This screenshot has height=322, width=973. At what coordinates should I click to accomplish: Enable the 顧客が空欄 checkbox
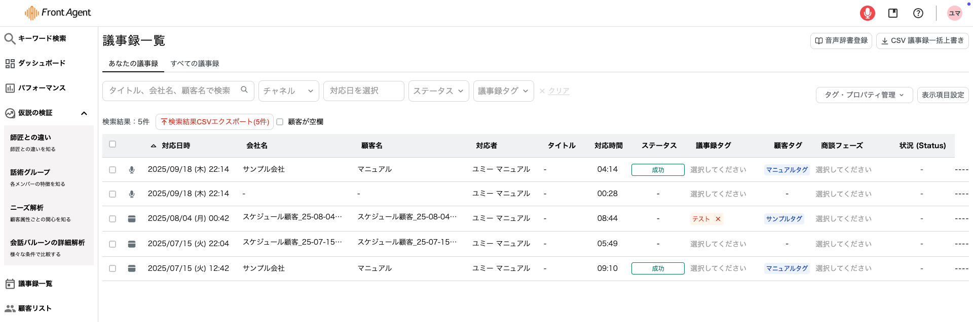pyautogui.click(x=280, y=122)
